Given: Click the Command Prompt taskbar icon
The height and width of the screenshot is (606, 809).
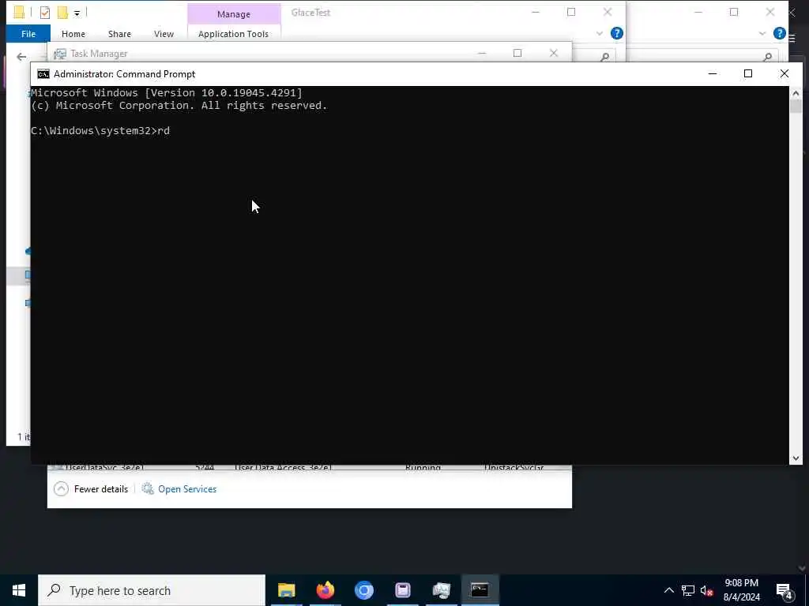Looking at the screenshot, I should click(480, 590).
